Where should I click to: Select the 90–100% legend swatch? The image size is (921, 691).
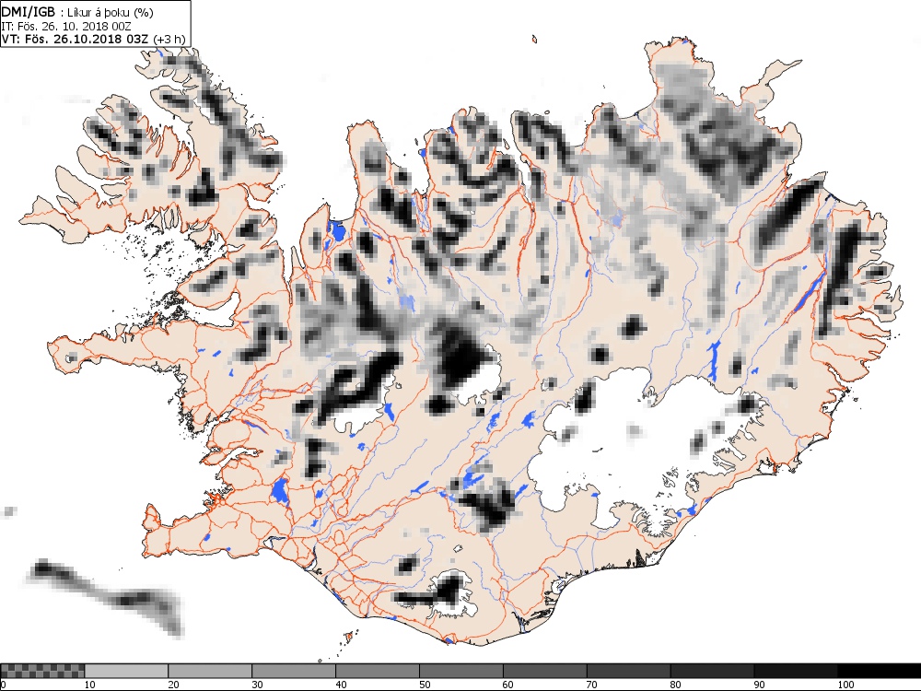click(796, 671)
